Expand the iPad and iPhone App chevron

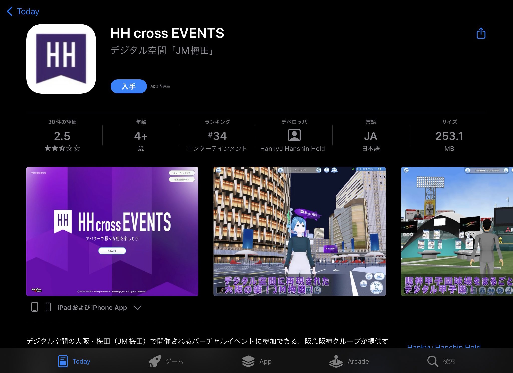(138, 308)
